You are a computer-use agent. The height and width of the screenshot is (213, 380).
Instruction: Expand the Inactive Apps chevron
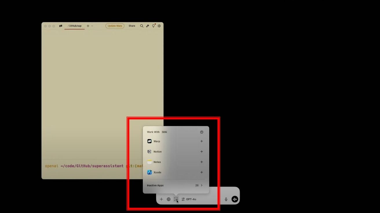(x=202, y=186)
